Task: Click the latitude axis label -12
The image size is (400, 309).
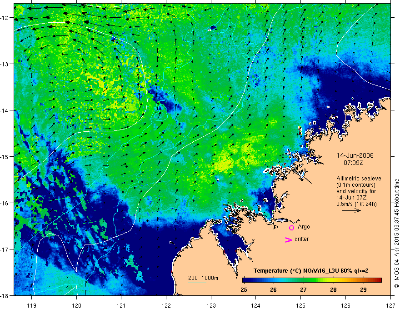Action: tap(5, 18)
